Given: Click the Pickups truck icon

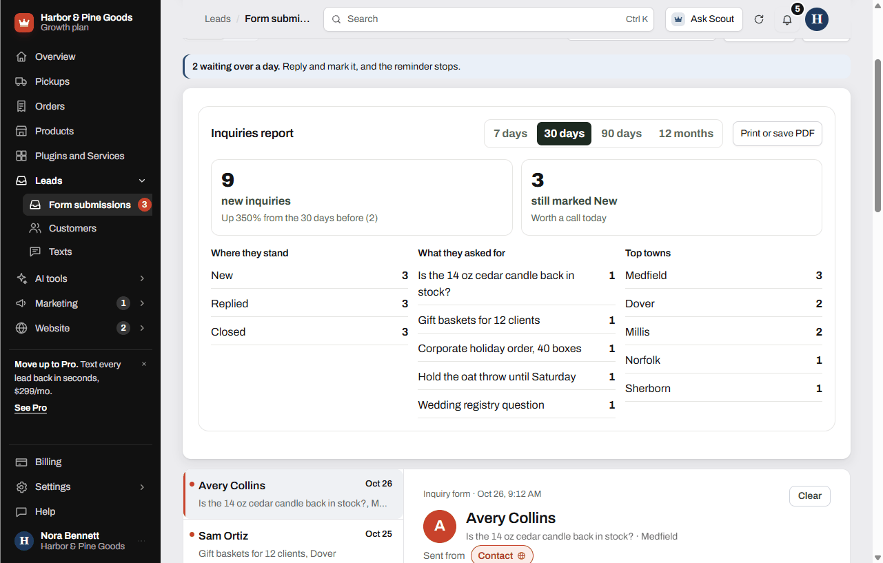Looking at the screenshot, I should (21, 81).
